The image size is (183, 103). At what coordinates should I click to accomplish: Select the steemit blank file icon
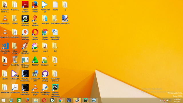(x=55, y=6)
